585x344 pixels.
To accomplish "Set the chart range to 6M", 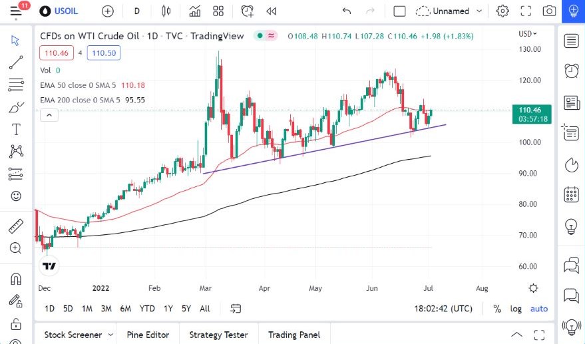I will click(x=125, y=309).
